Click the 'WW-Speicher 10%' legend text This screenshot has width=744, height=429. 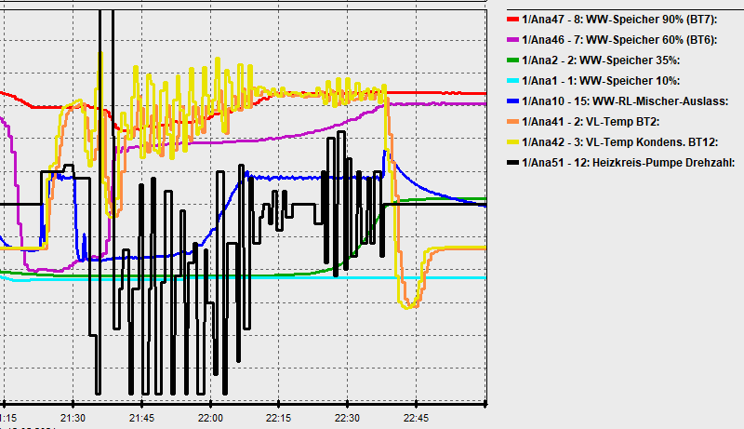(601, 80)
